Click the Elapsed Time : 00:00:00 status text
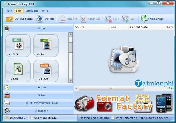The image size is (176, 123). click(94, 118)
